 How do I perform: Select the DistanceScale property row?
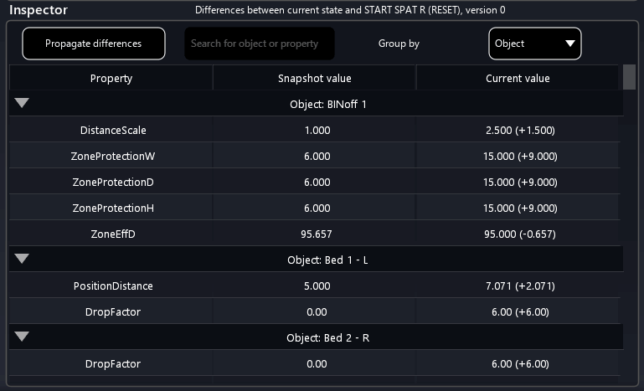(x=111, y=131)
